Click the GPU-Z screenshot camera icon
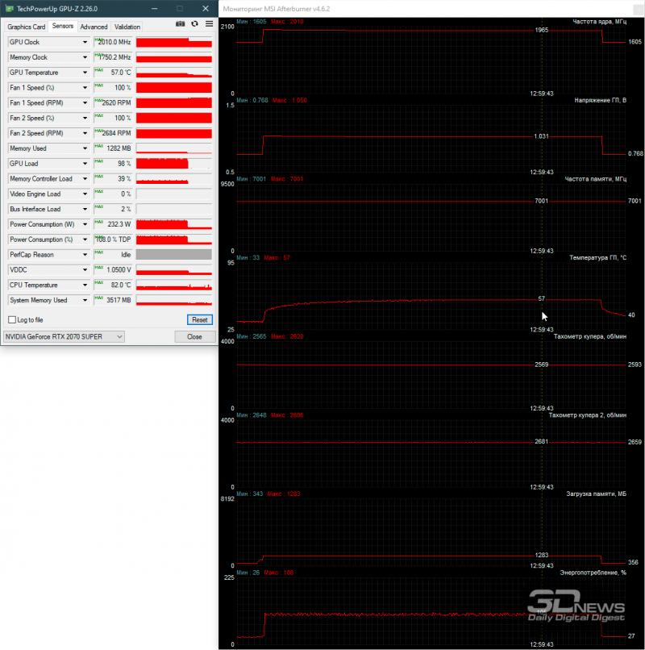 coord(180,24)
